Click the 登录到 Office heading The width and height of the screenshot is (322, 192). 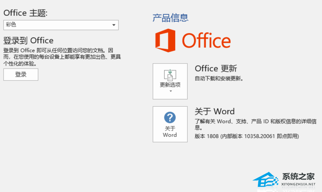(28, 40)
